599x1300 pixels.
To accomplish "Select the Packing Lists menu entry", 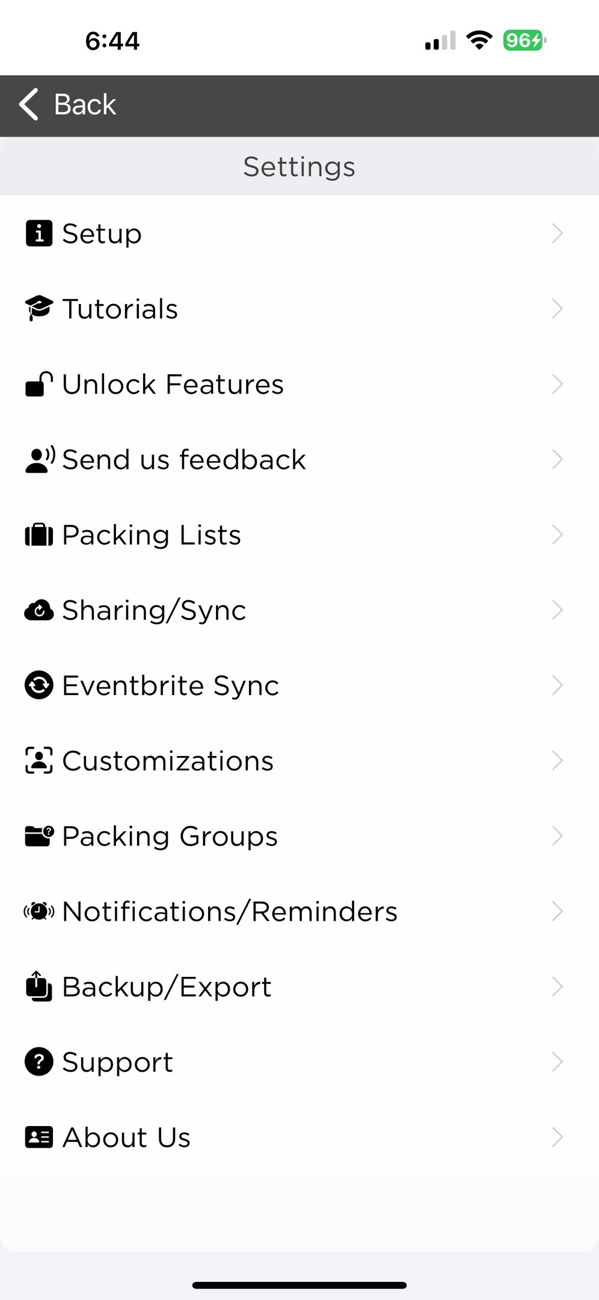I will (x=299, y=534).
